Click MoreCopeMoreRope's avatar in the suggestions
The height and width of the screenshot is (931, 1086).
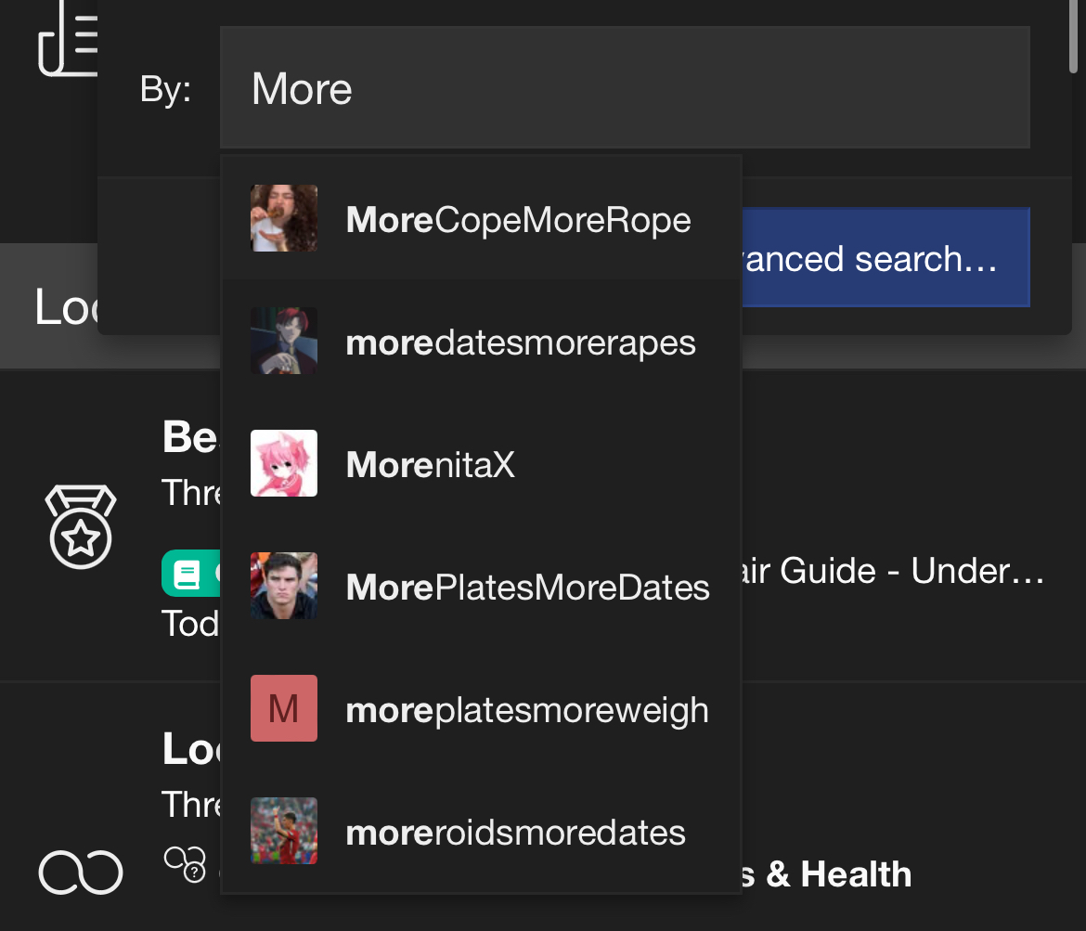tap(284, 219)
